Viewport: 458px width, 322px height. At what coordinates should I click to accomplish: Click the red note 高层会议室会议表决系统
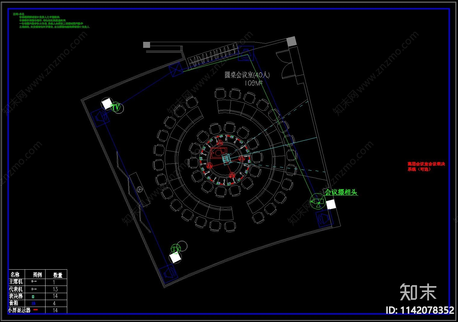[426, 166]
